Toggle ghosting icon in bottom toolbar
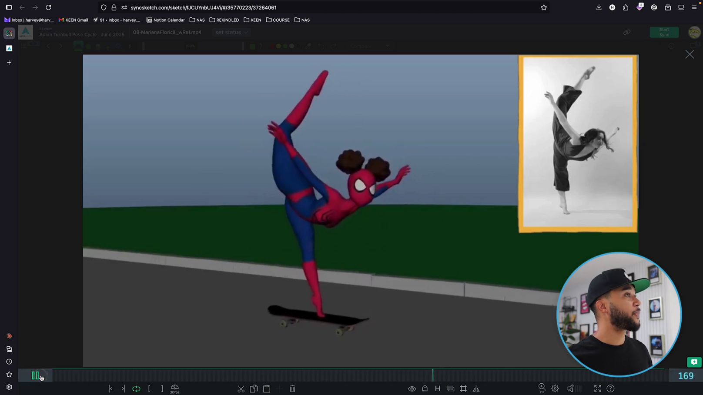Viewport: 703px width, 395px height. coord(425,388)
